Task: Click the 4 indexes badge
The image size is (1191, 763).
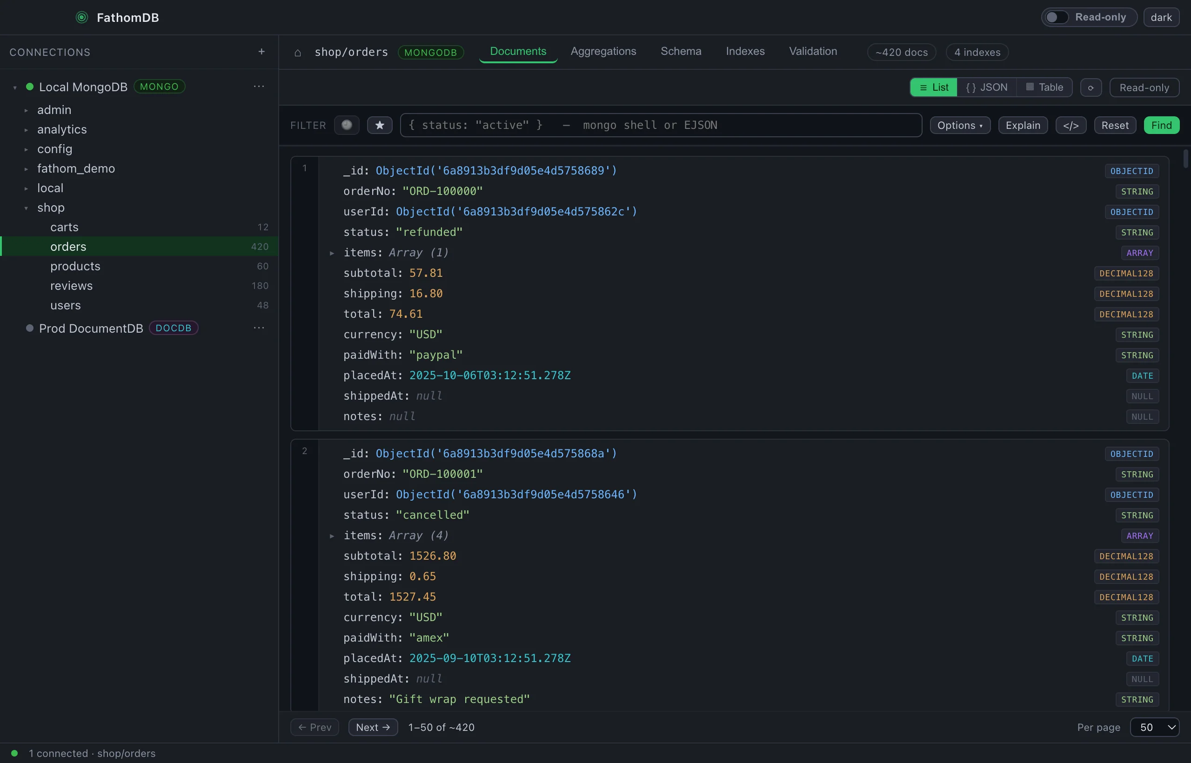Action: [977, 52]
